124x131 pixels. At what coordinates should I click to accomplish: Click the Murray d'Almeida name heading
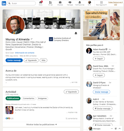click(x=18, y=39)
